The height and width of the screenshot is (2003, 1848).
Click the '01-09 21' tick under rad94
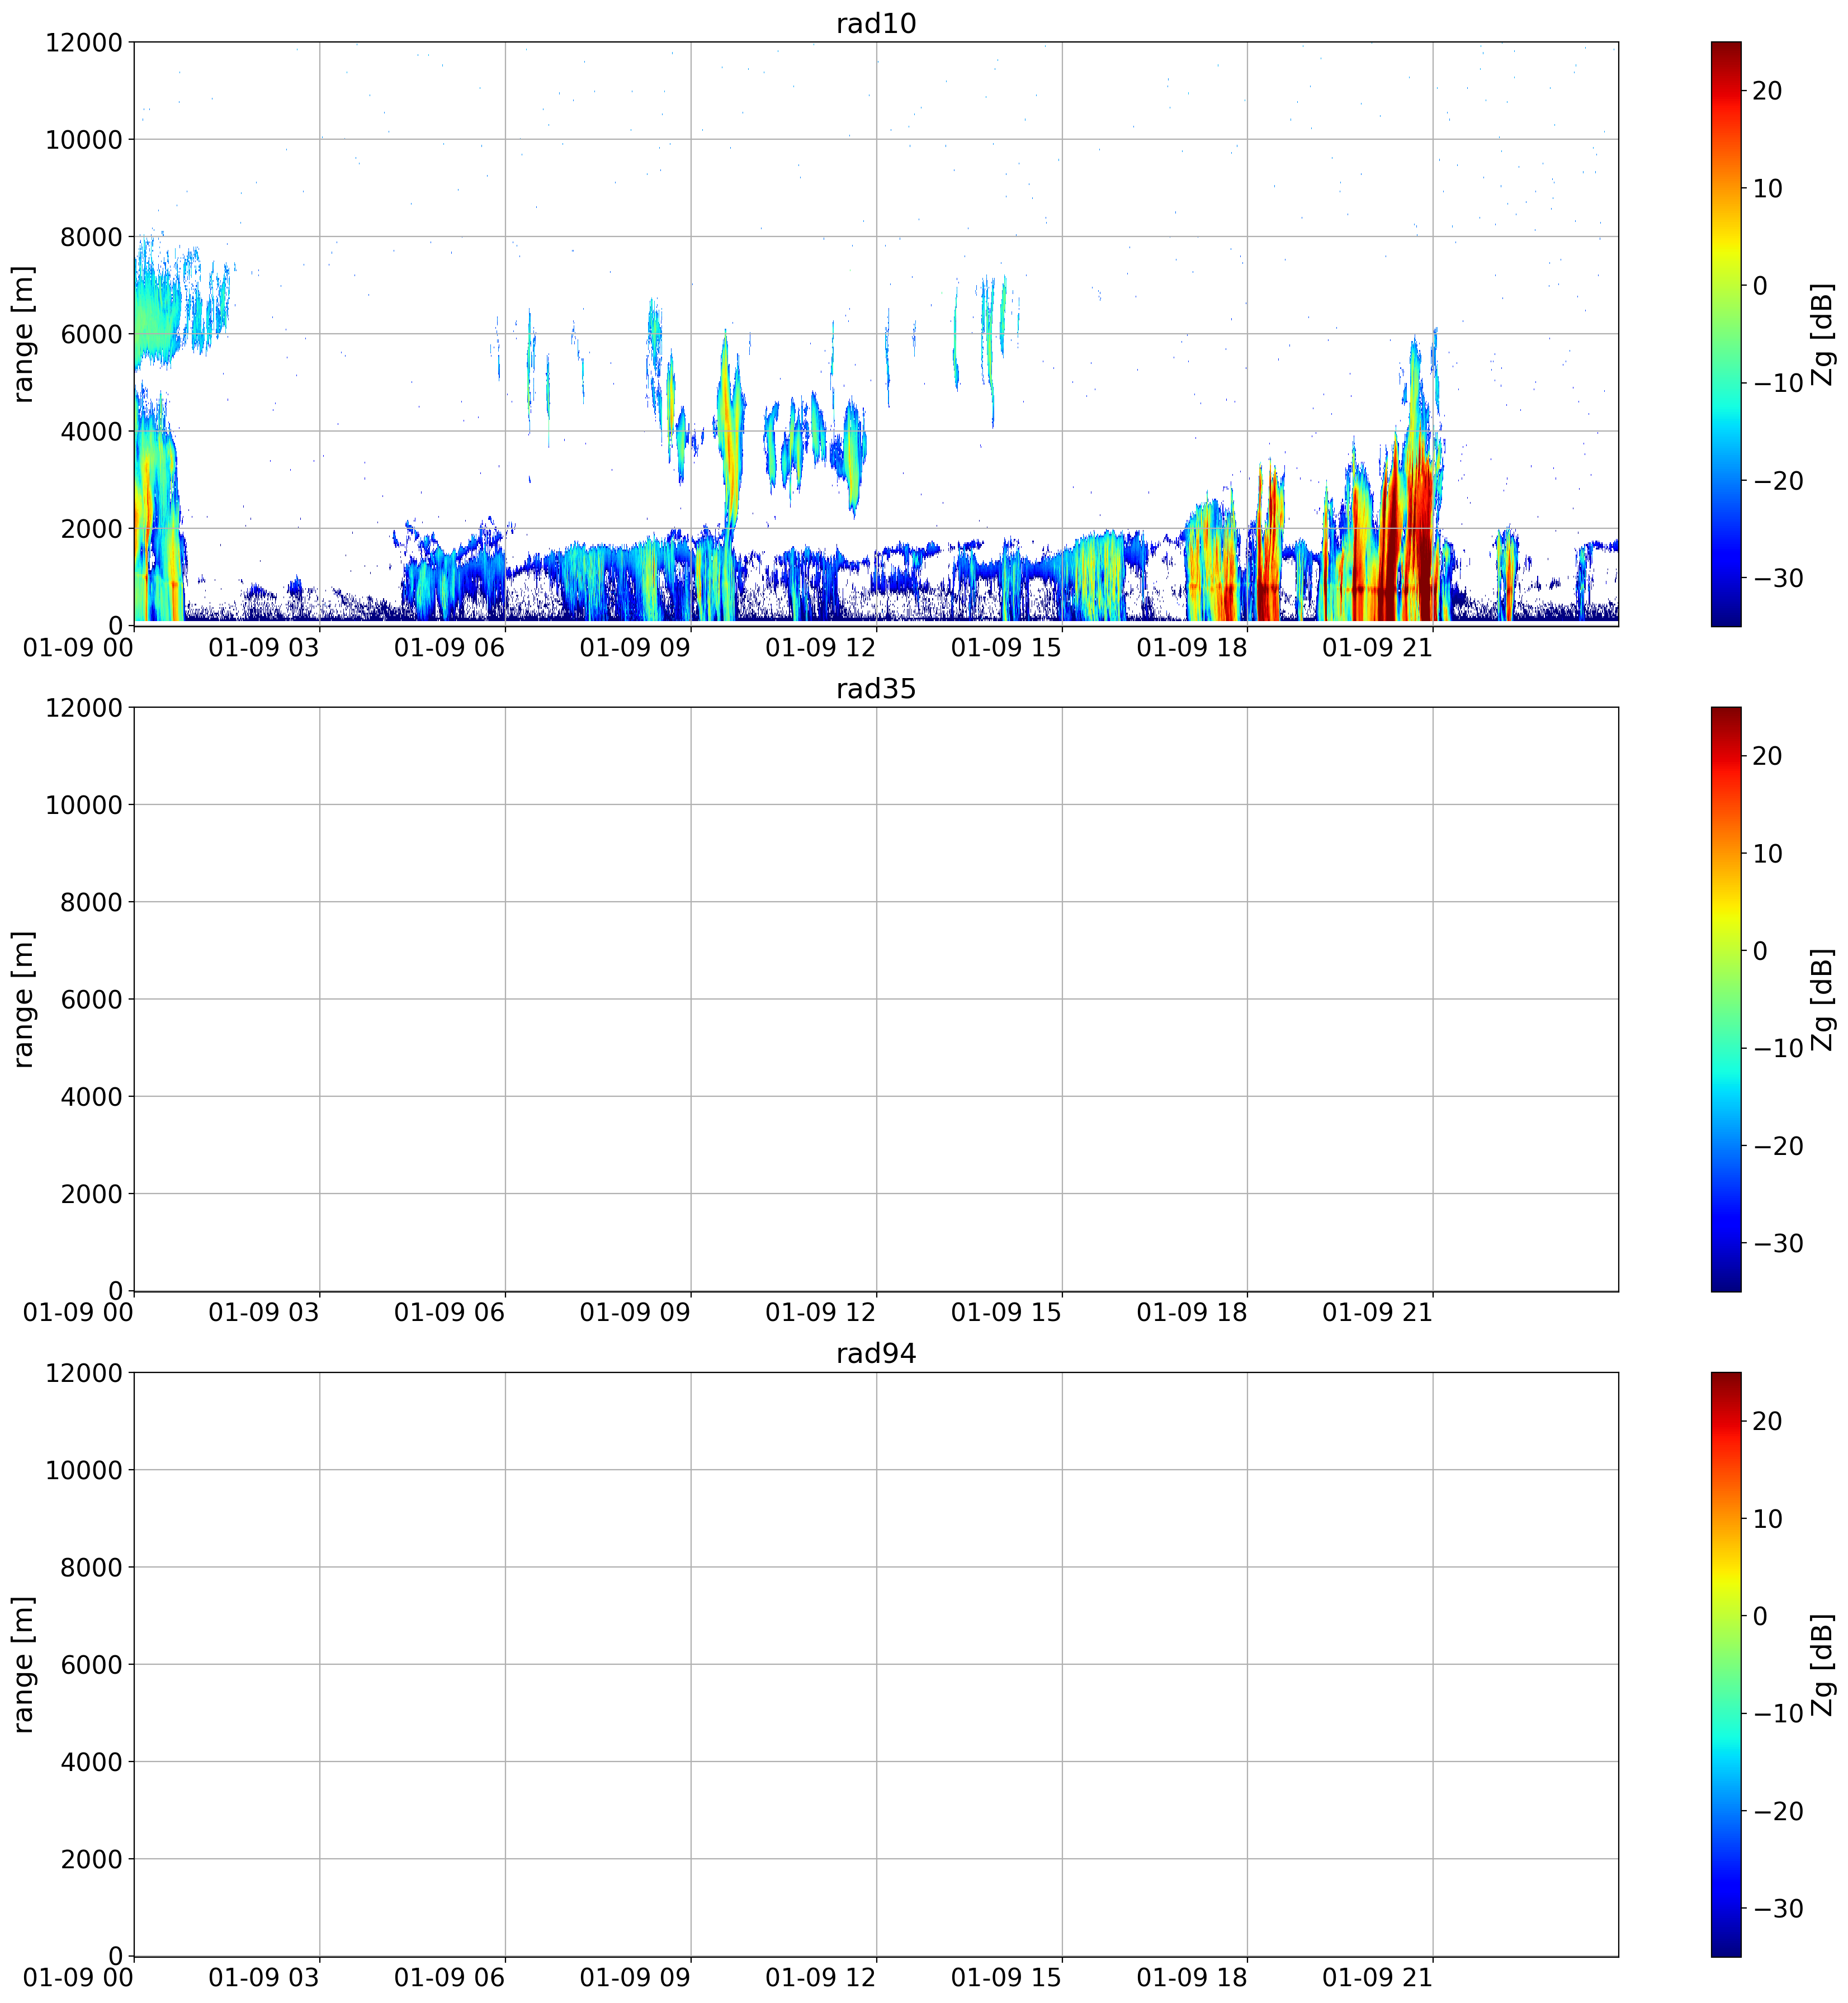[1377, 1978]
